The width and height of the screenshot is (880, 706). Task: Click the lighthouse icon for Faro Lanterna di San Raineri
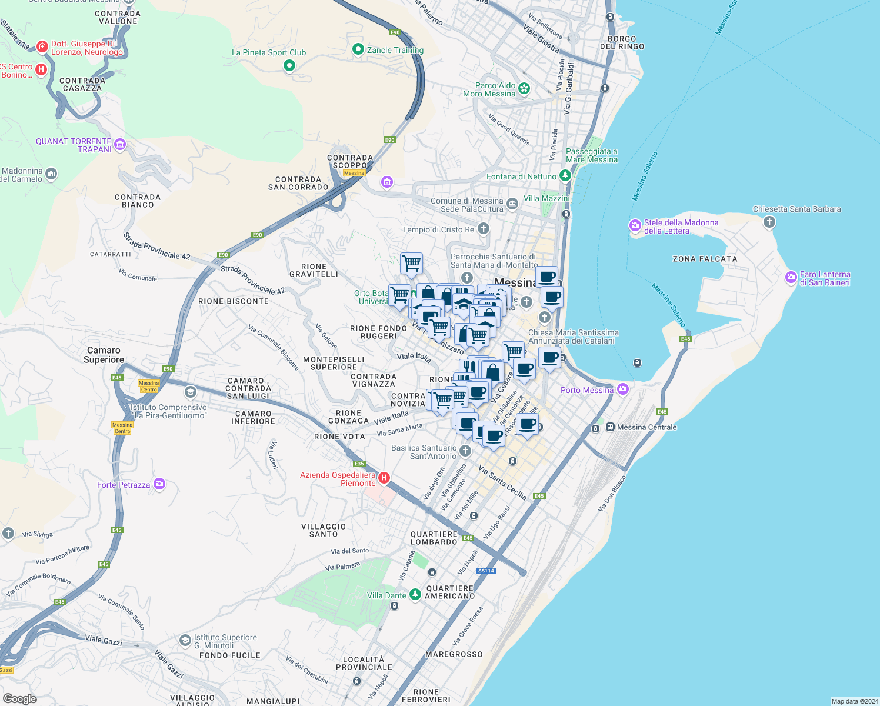click(791, 278)
